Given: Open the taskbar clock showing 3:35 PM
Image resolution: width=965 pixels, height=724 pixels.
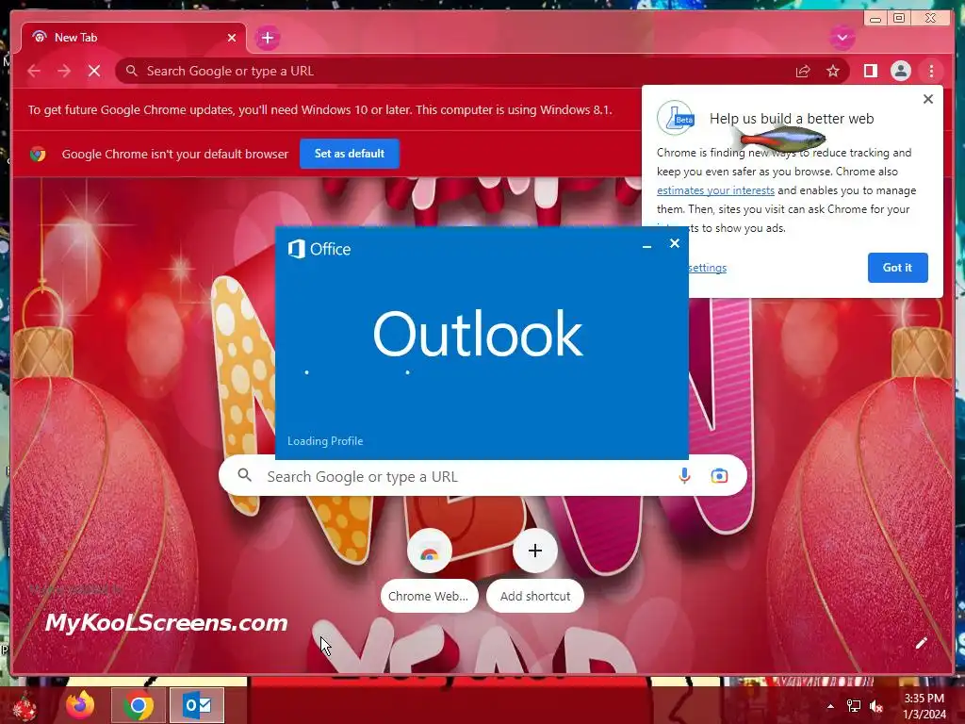Looking at the screenshot, I should tap(924, 706).
